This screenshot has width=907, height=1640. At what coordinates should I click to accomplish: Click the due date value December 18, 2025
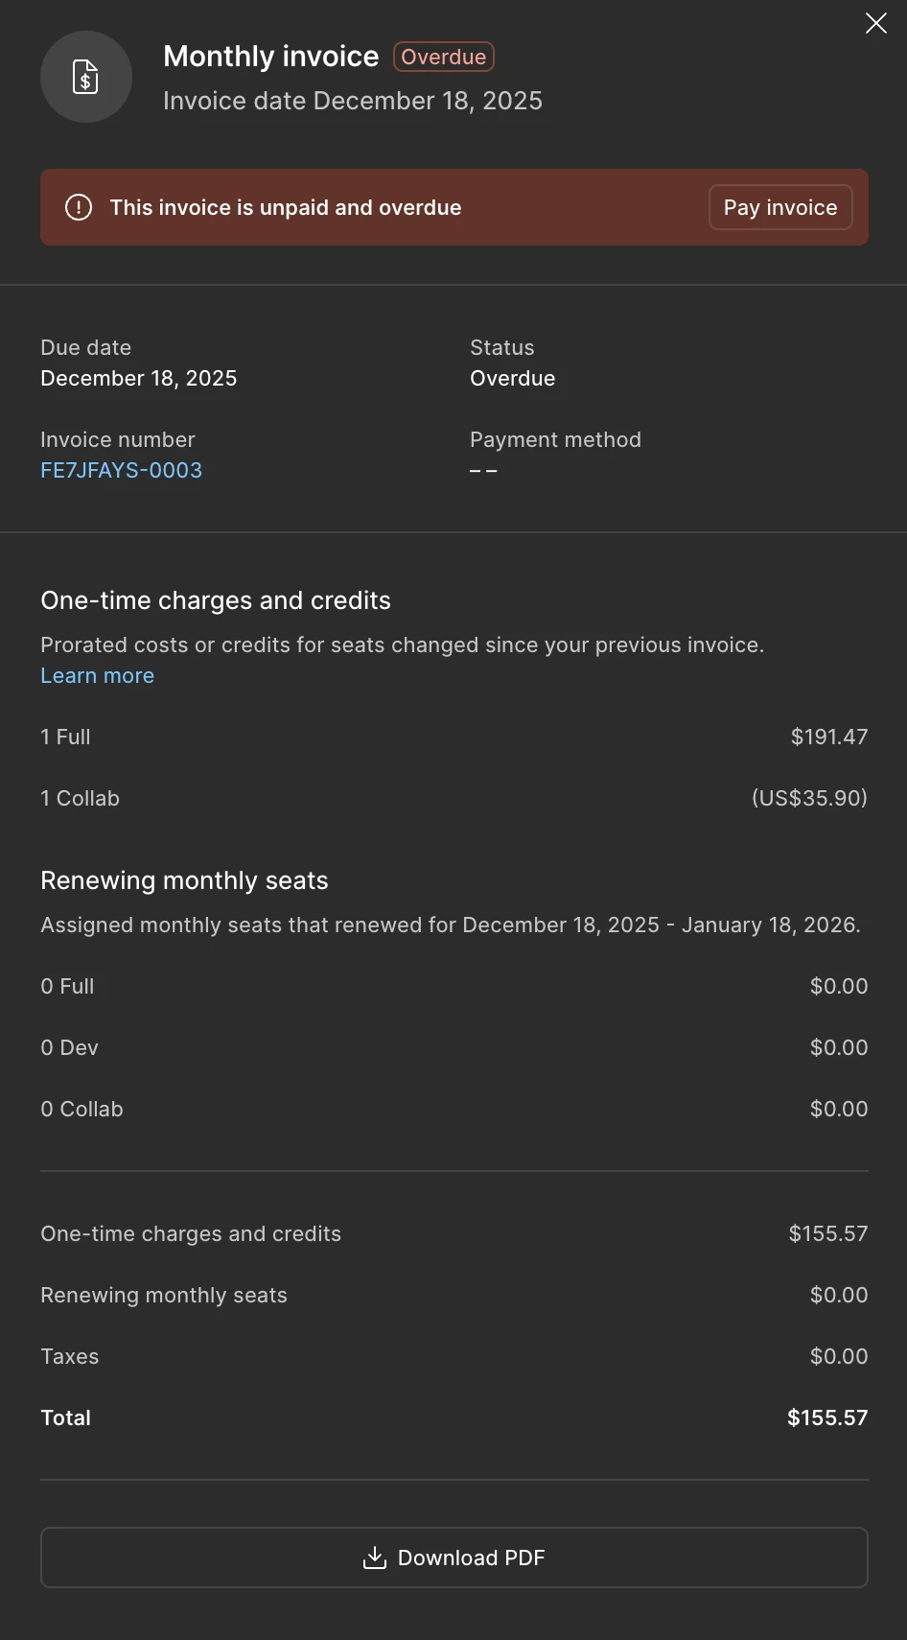click(x=138, y=378)
